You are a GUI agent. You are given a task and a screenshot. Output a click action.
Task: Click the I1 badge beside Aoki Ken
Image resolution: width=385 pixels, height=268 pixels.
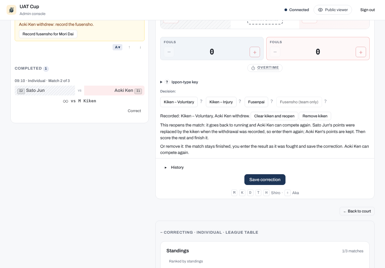(138, 91)
